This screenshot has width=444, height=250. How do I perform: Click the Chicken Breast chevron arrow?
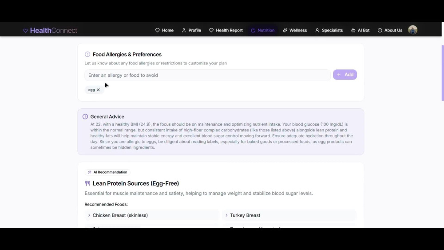(x=89, y=215)
